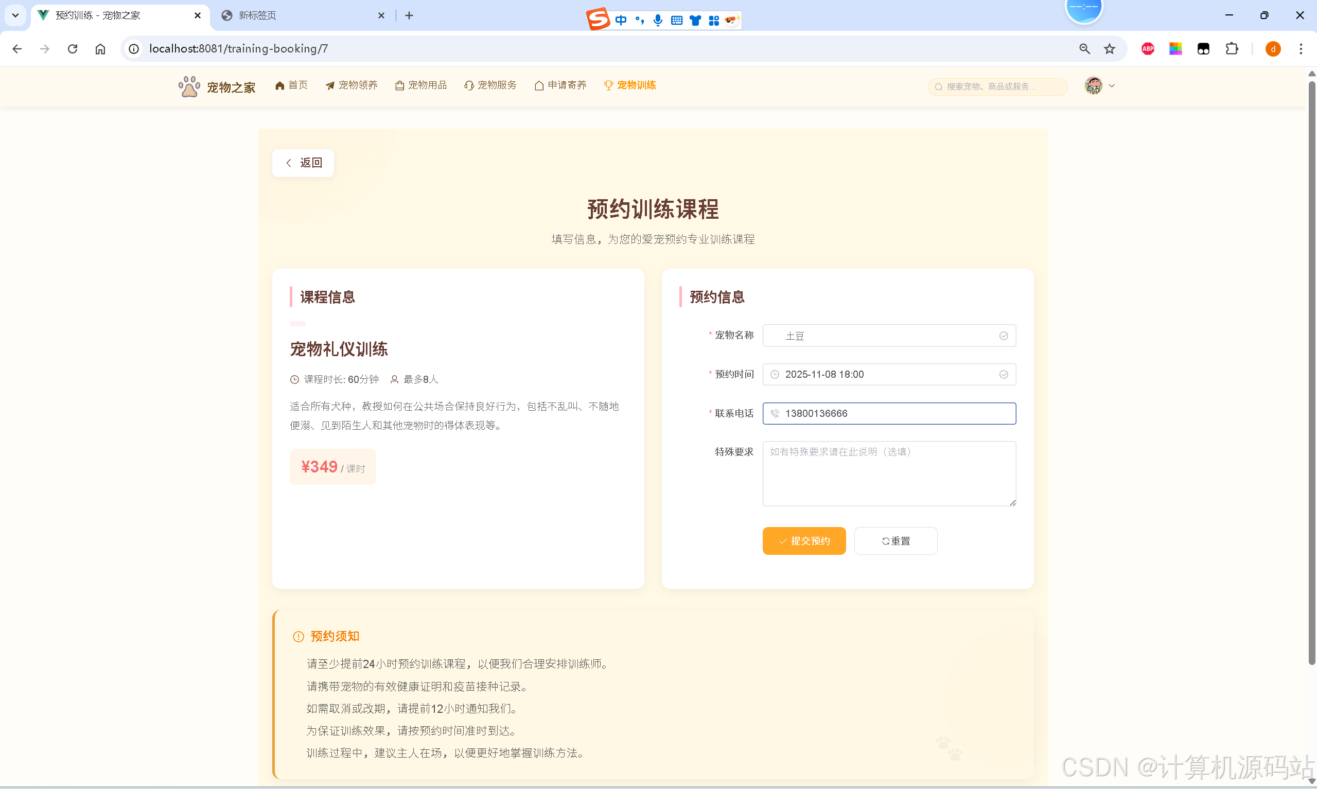Focus the 联系电话 phone input

tap(889, 414)
